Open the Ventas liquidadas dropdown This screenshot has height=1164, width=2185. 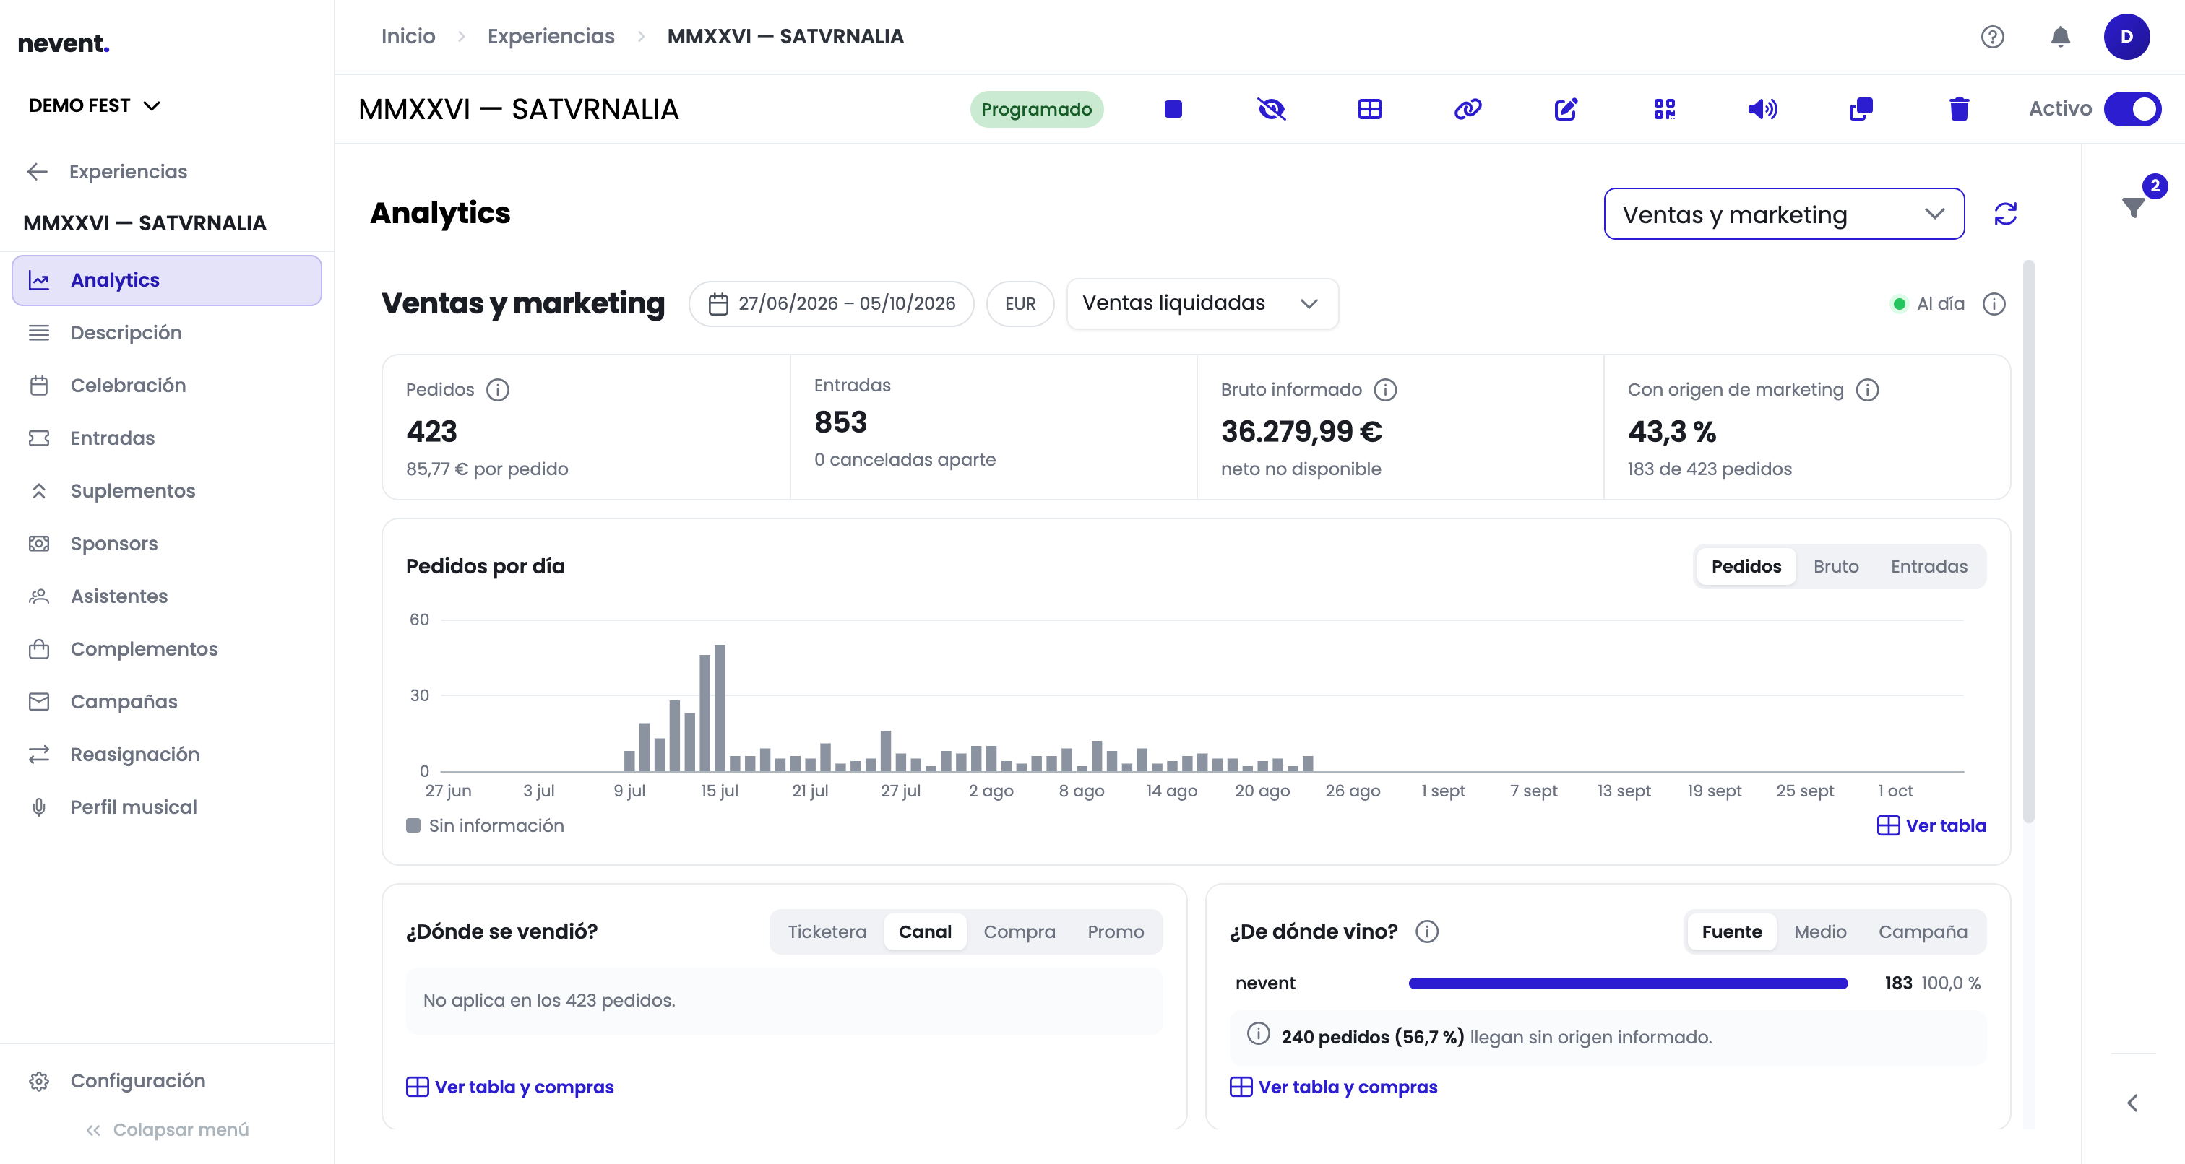pos(1202,303)
